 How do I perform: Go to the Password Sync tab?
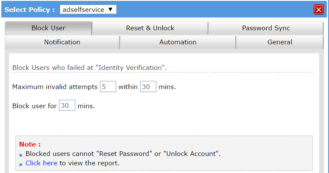point(266,28)
